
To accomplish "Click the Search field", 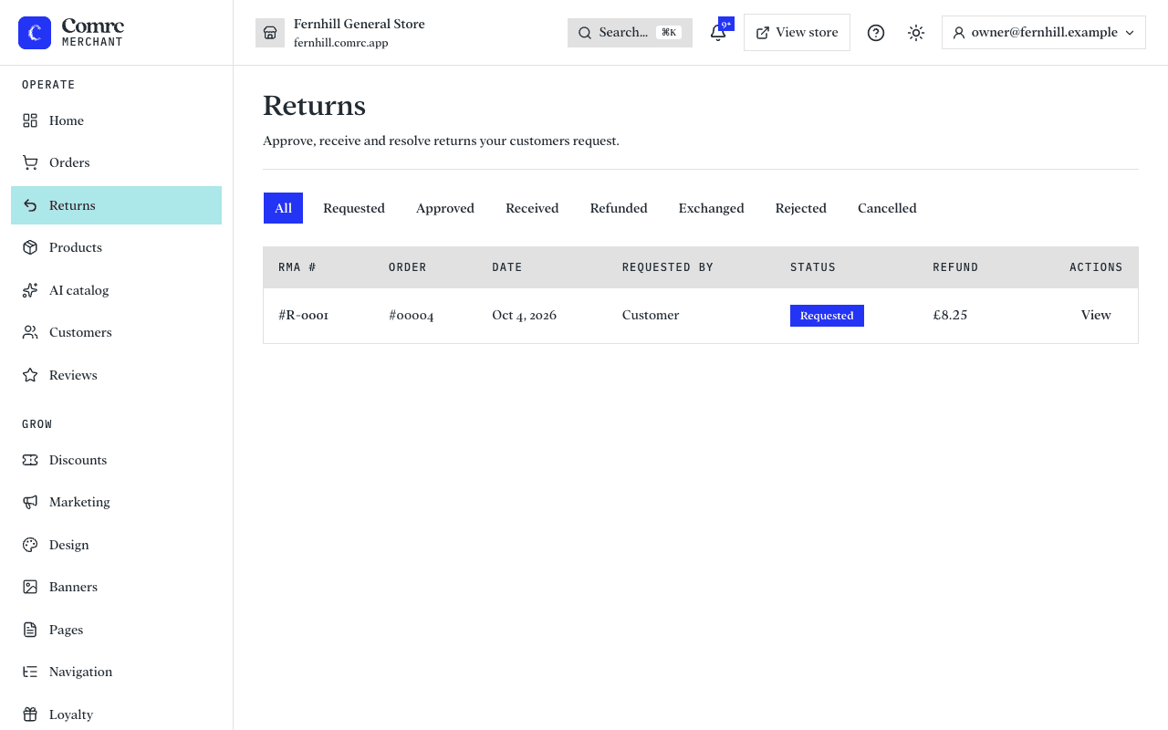I will click(x=630, y=33).
